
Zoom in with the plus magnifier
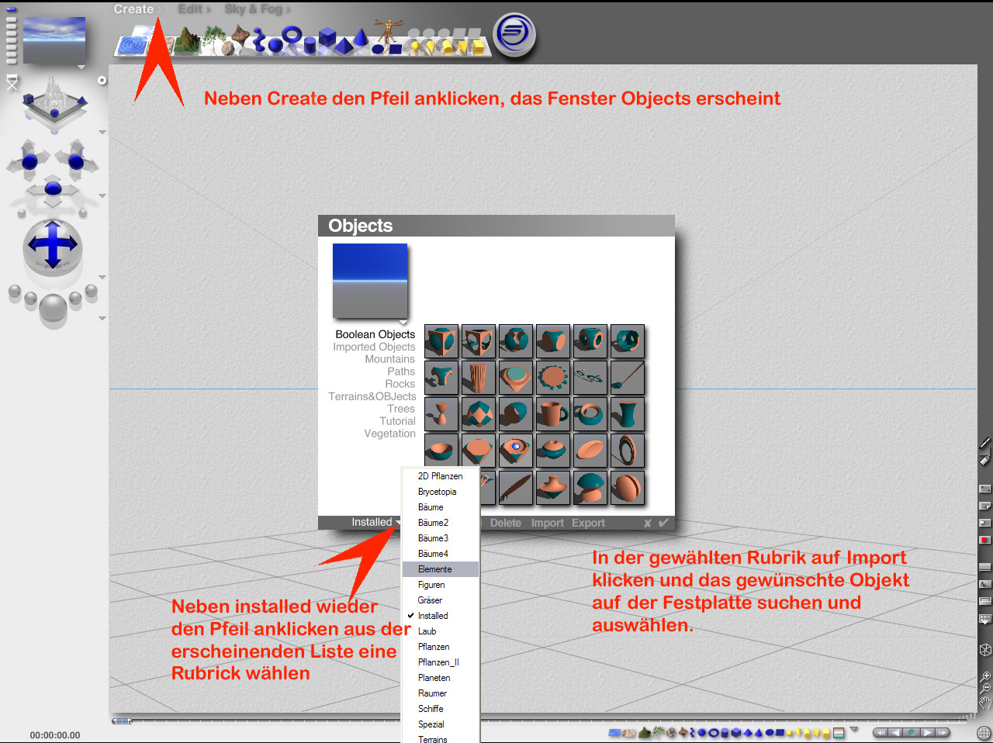(985, 676)
